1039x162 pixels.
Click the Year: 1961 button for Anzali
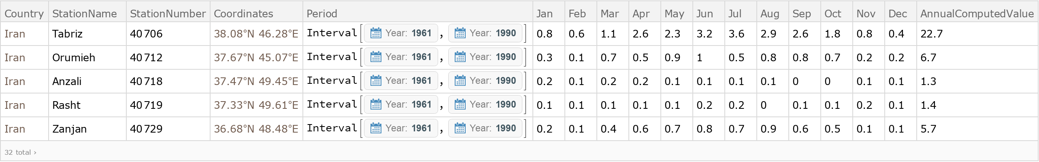(x=401, y=81)
